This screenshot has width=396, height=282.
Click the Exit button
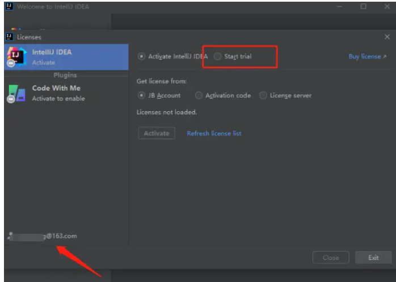click(373, 258)
